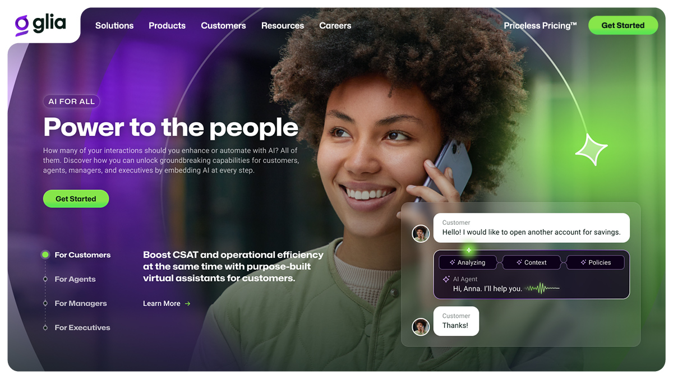This screenshot has height=379, width=673.
Task: Click the customer avatar beside the Thanks message
Action: 421,326
